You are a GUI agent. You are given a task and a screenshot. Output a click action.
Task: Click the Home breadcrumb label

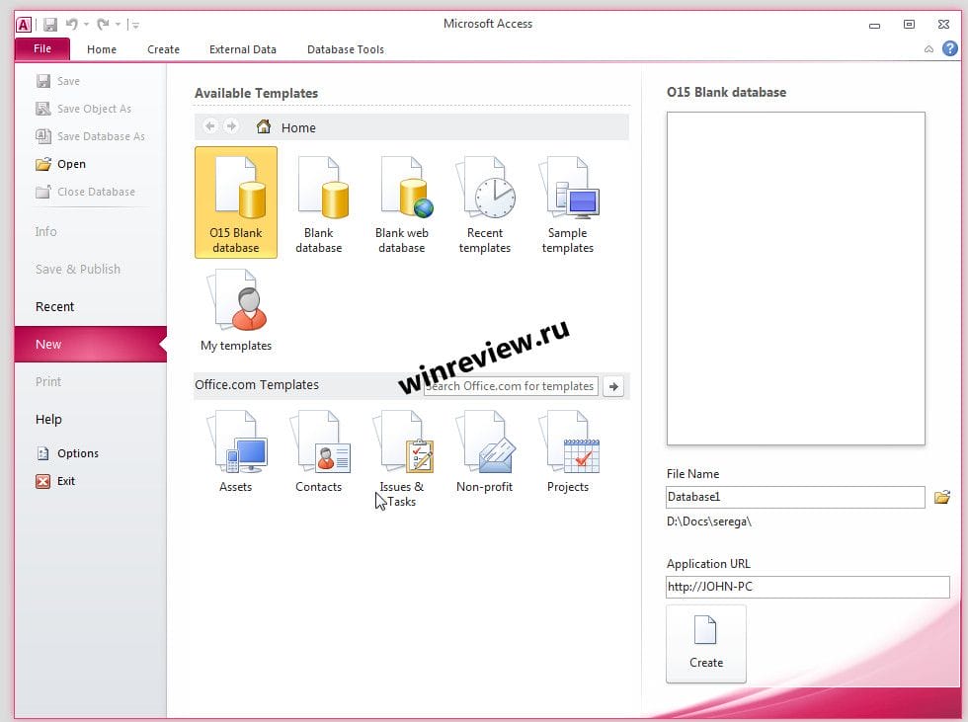point(298,127)
